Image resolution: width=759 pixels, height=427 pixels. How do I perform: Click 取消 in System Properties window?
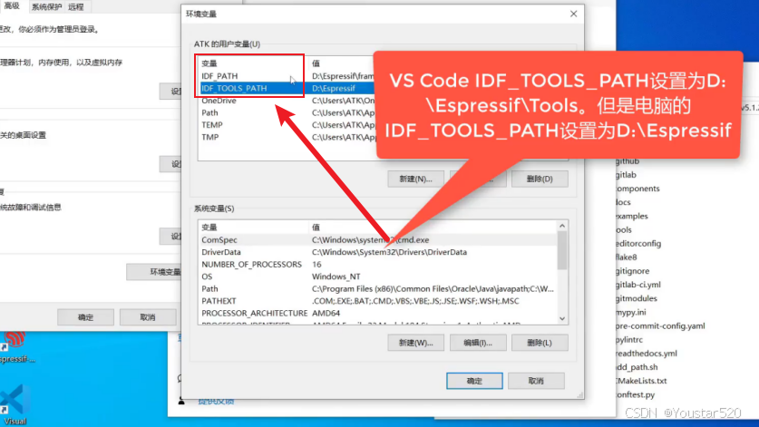148,317
